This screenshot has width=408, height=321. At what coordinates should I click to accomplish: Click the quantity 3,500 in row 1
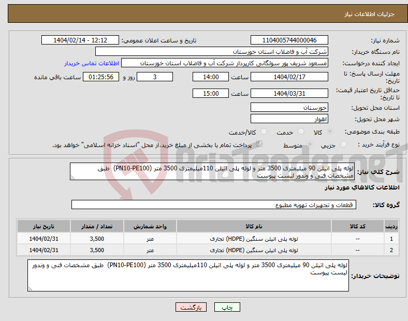97,239
